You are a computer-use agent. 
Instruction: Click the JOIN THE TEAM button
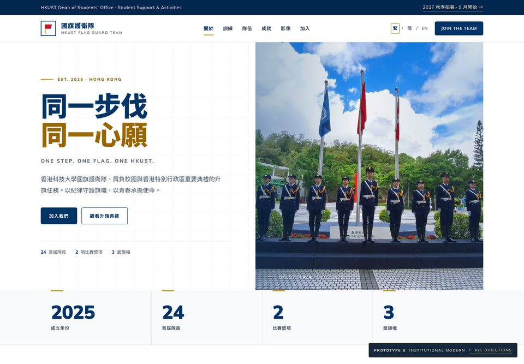pos(459,28)
